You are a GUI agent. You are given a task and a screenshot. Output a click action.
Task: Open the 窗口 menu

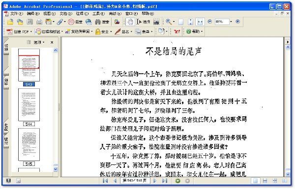[x=131, y=14]
